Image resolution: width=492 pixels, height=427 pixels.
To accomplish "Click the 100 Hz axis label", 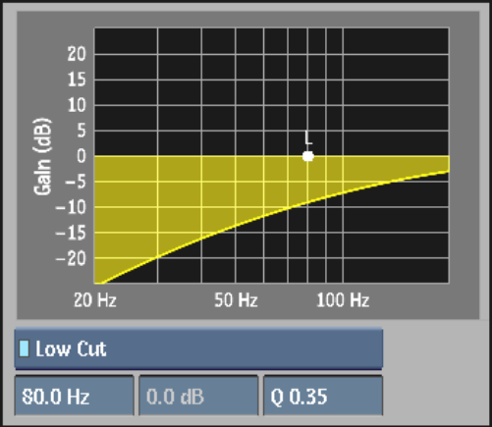I will tap(343, 299).
